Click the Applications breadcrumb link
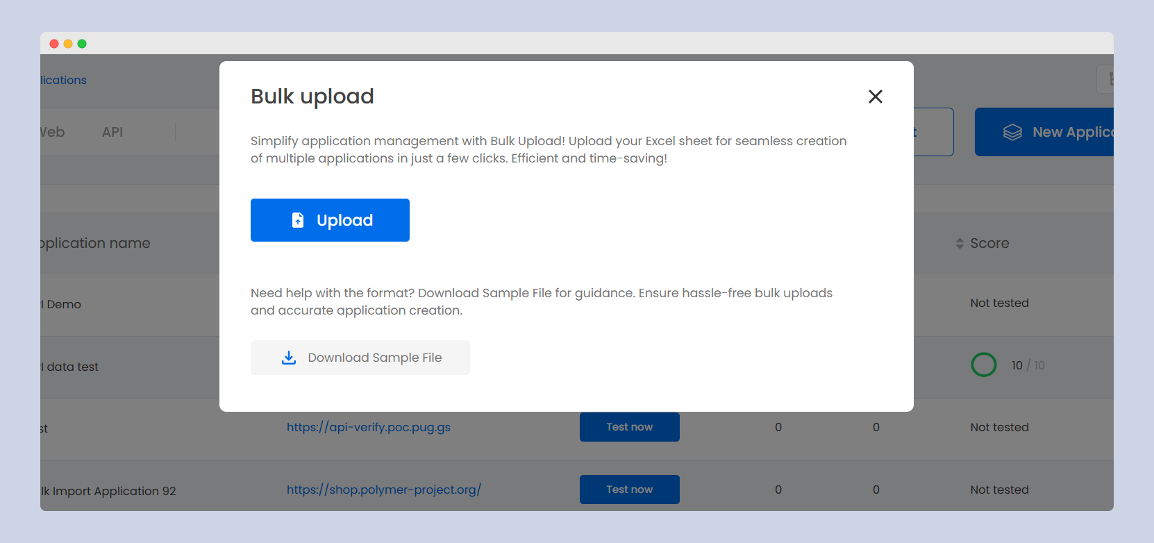This screenshot has width=1154, height=543. click(63, 80)
